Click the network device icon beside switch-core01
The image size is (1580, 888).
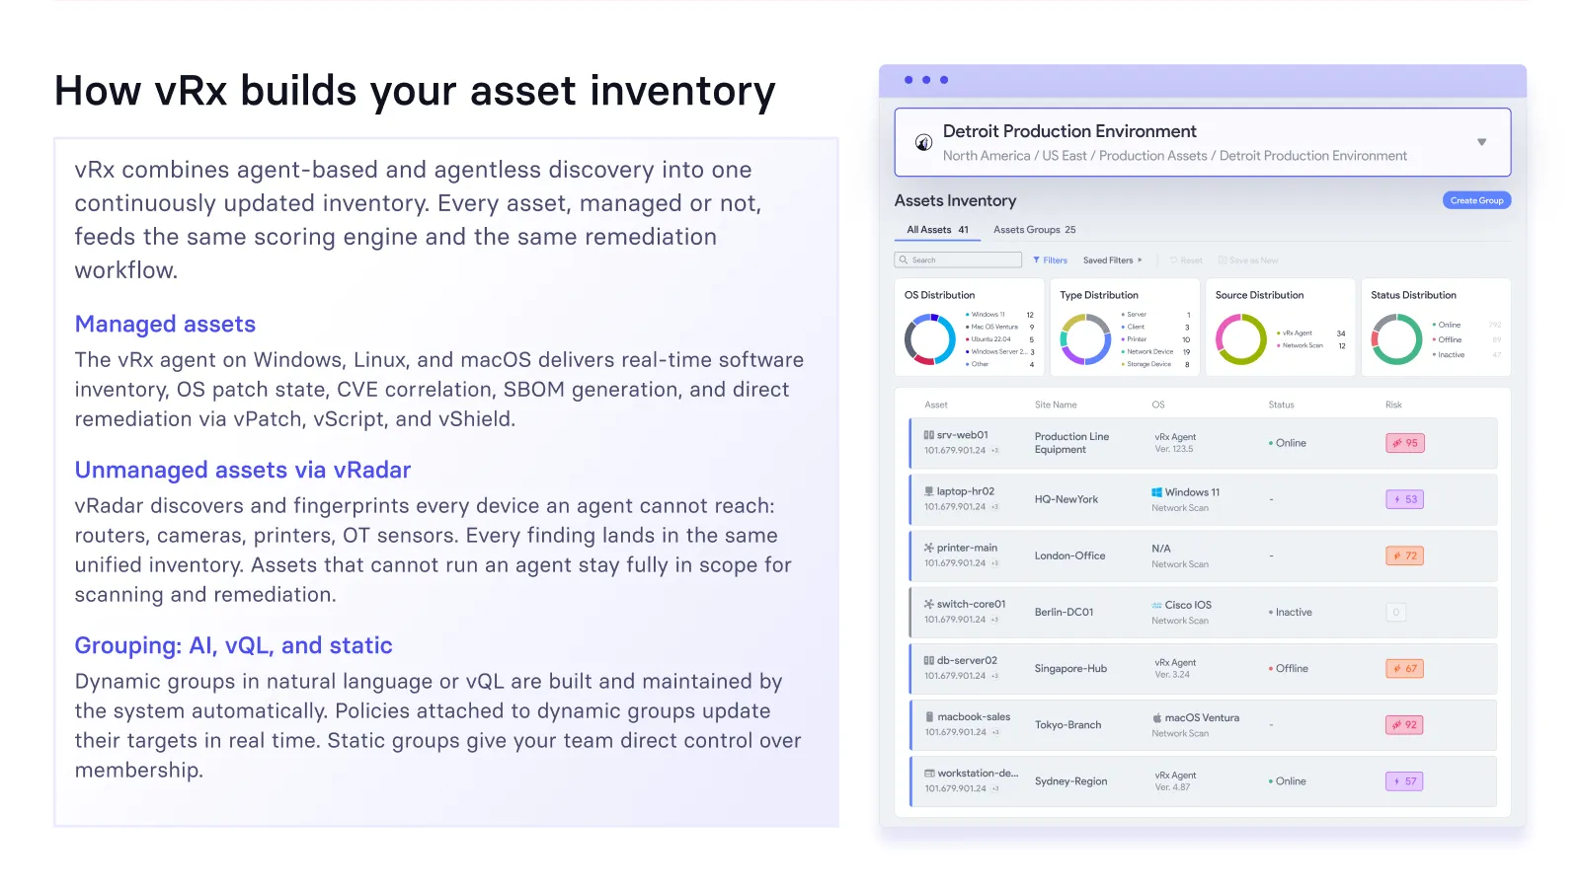coord(928,604)
